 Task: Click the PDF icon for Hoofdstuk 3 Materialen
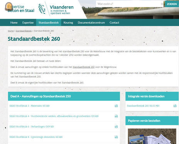(116, 106)
